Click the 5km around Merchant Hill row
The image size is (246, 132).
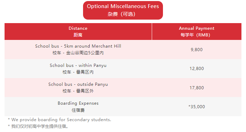coord(123,49)
